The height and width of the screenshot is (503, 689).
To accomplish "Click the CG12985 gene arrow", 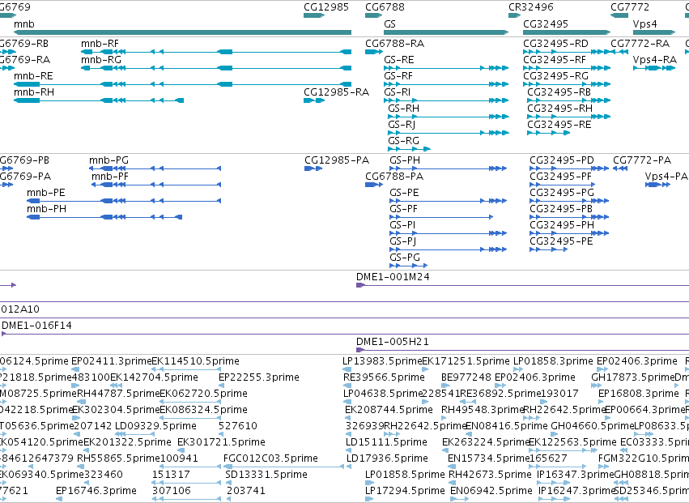I will tap(314, 15).
